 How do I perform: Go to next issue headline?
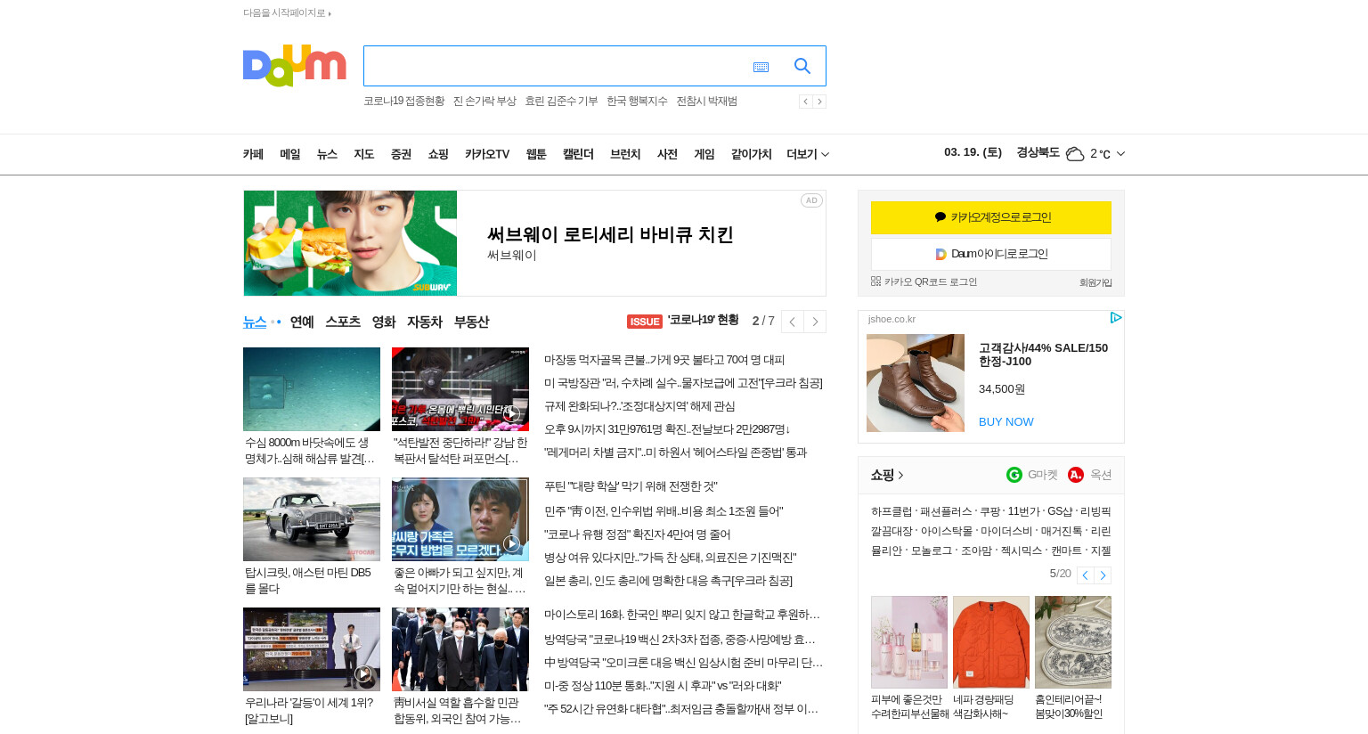815,322
